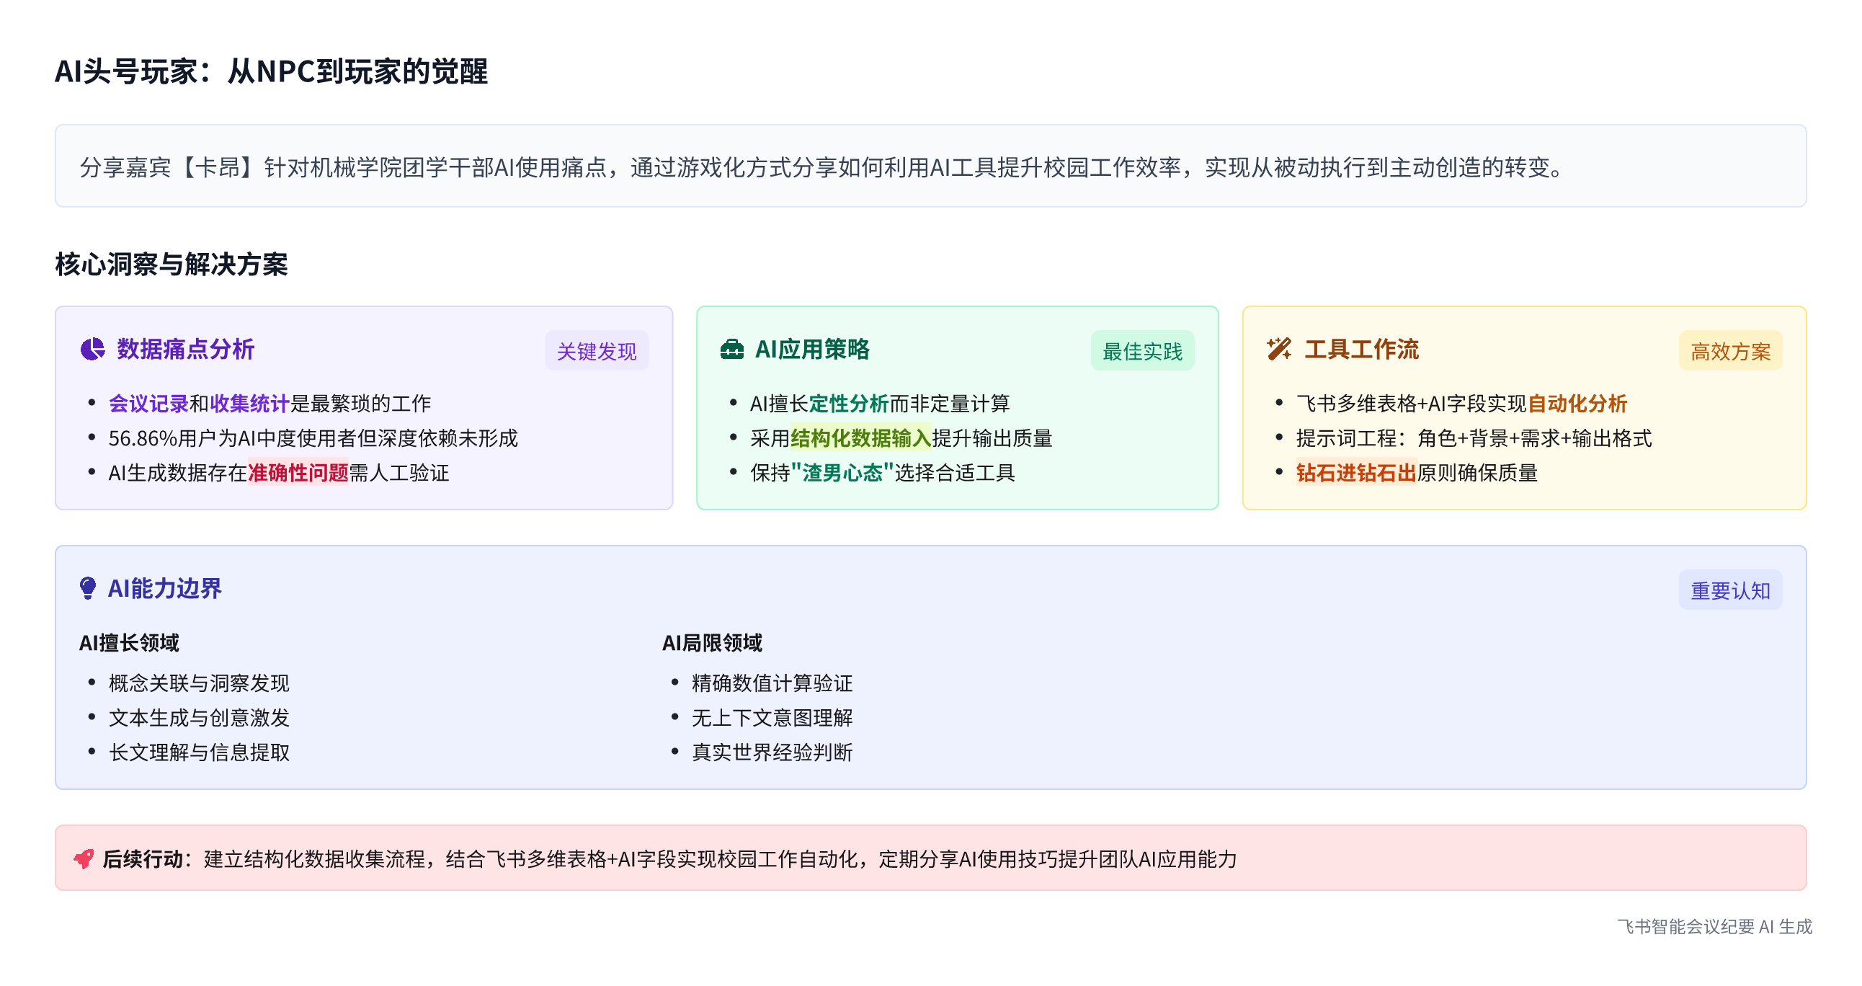Click the magic wand icon beside 工具工作流
Screen dimensions: 1862x986
[1278, 349]
